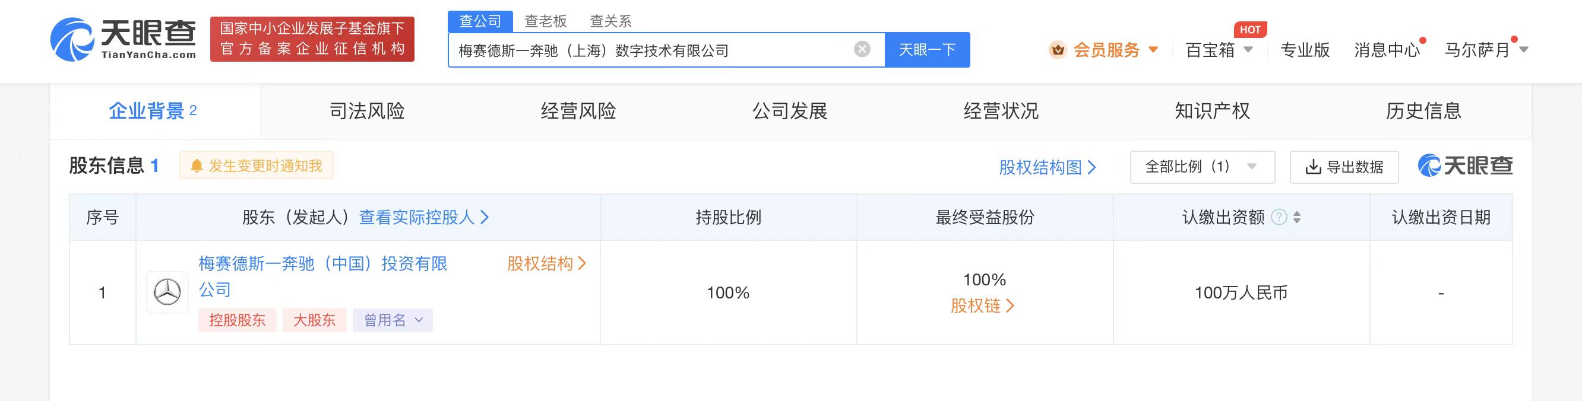This screenshot has height=401, width=1582.
Task: Click the 股权链 link under 100%
Action: point(983,305)
